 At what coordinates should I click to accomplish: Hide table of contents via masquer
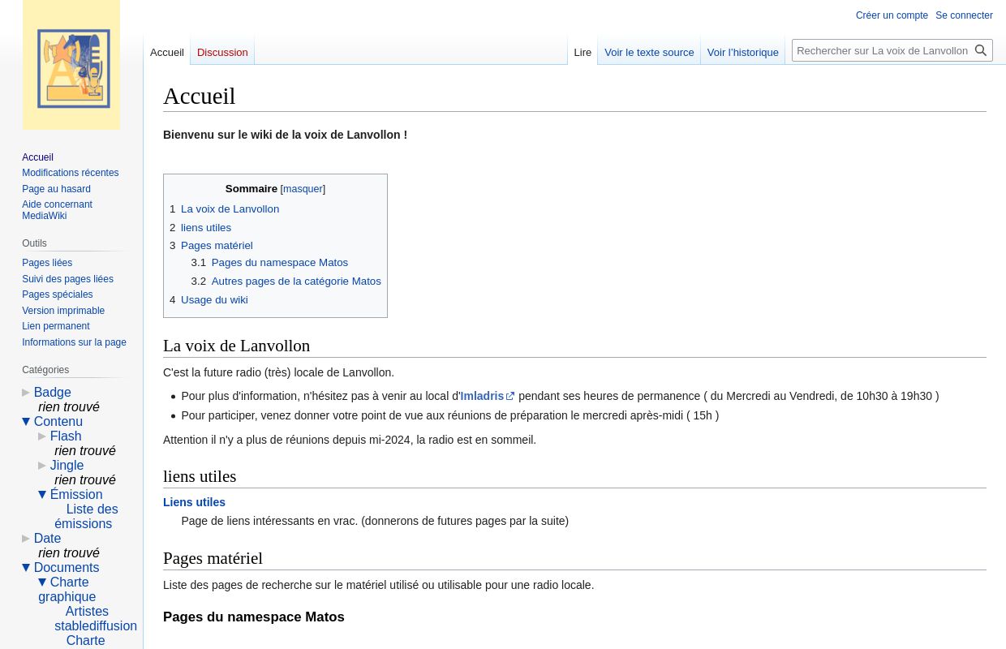pyautogui.click(x=303, y=189)
